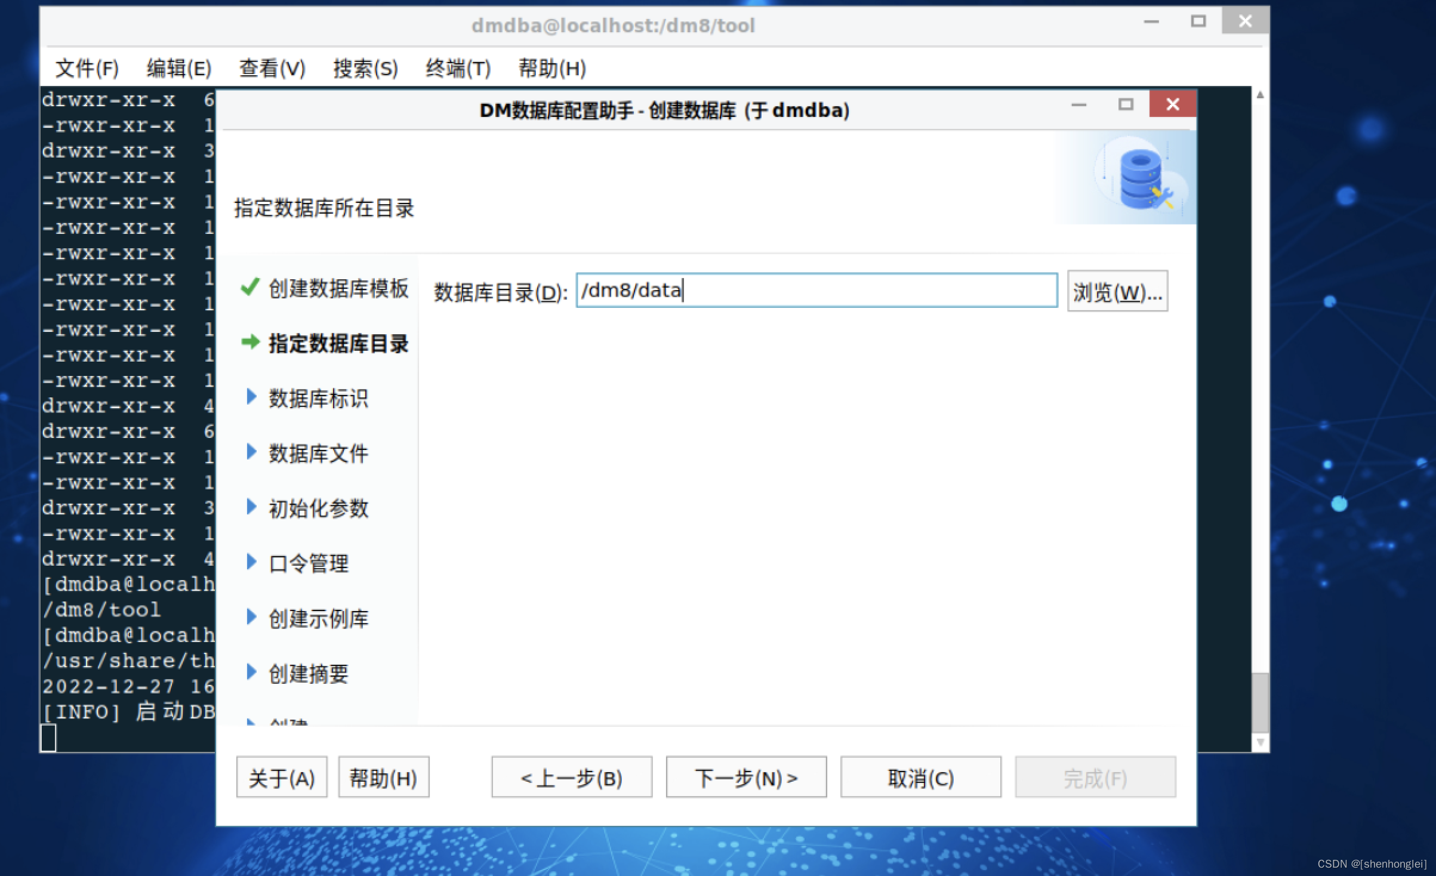Viewport: 1436px width, 876px height.
Task: Minimize the DM数据库配置助手 dialog
Action: pos(1078,105)
